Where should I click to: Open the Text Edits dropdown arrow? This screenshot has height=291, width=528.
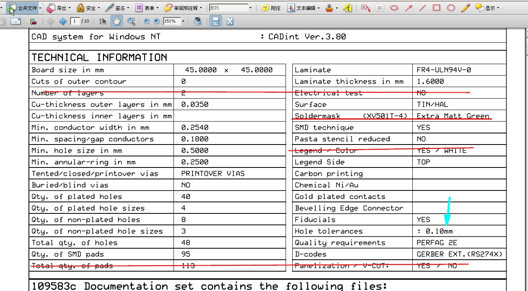coord(319,8)
